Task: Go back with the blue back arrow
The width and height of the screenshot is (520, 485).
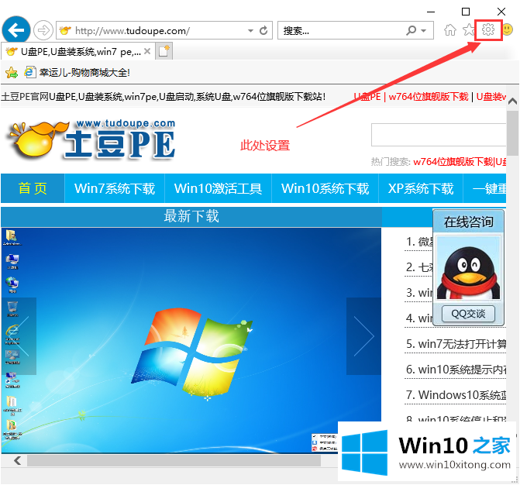Action: pyautogui.click(x=16, y=30)
